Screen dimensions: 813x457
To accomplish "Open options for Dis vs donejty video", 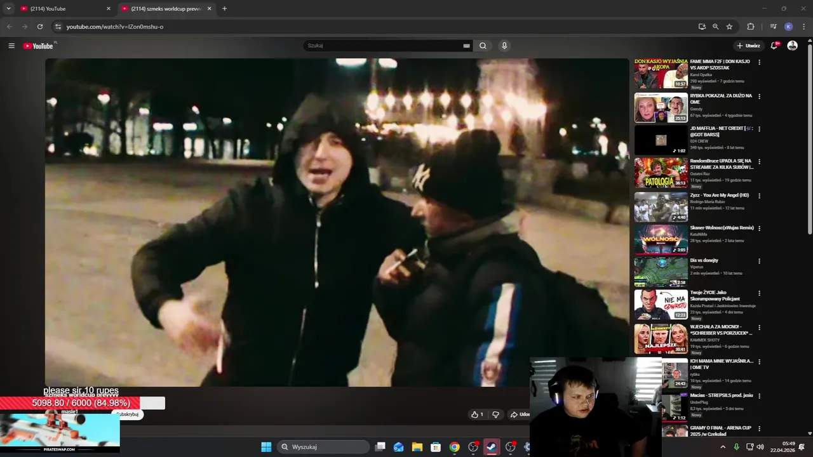I will pos(759,261).
